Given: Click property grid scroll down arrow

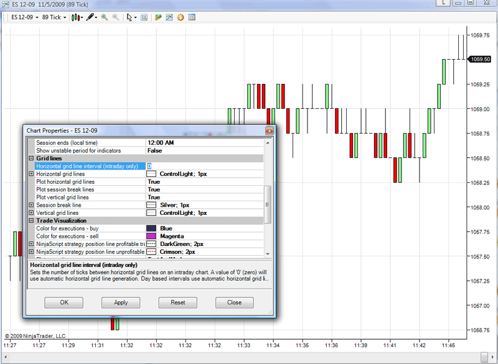Looking at the screenshot, I should [x=268, y=254].
